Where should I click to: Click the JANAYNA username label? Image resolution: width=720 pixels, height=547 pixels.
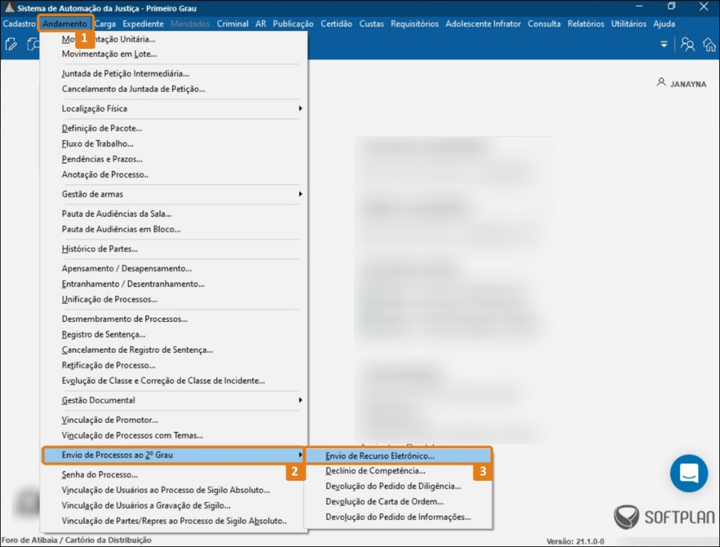pos(688,84)
